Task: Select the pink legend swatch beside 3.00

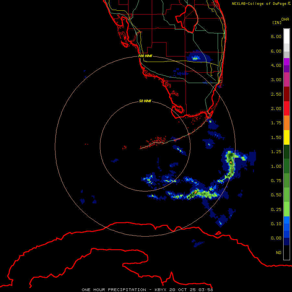Action: click(286, 79)
